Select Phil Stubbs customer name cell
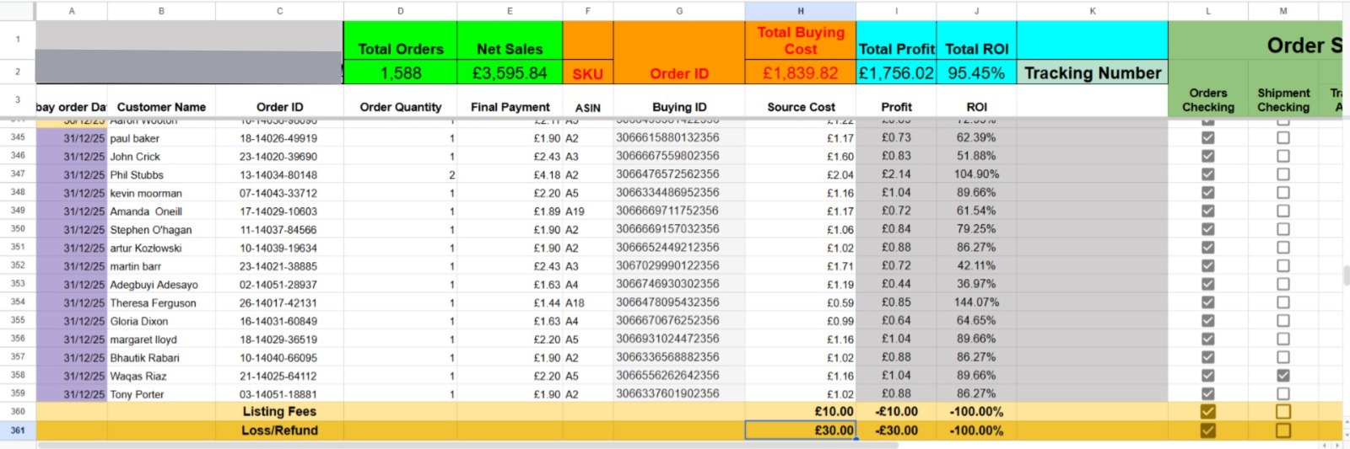 161,174
